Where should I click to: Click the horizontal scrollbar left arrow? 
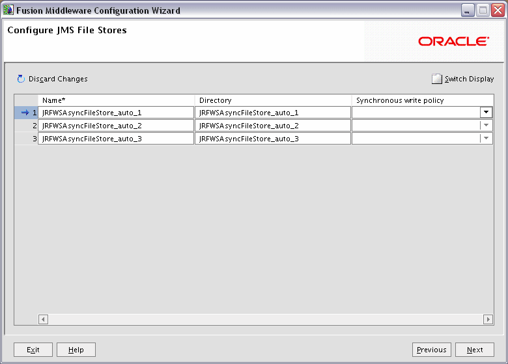43,319
